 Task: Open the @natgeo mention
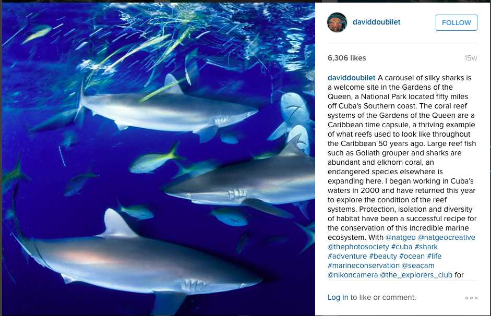tap(400, 237)
